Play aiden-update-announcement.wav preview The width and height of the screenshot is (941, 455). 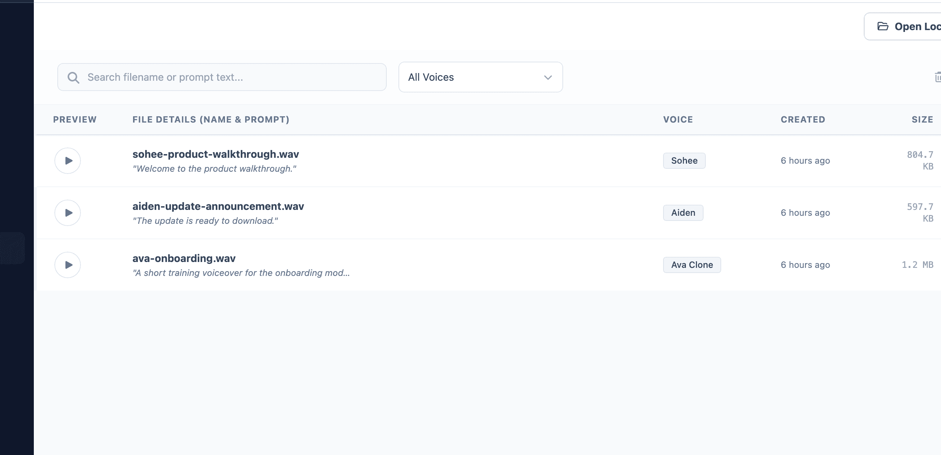pos(68,213)
